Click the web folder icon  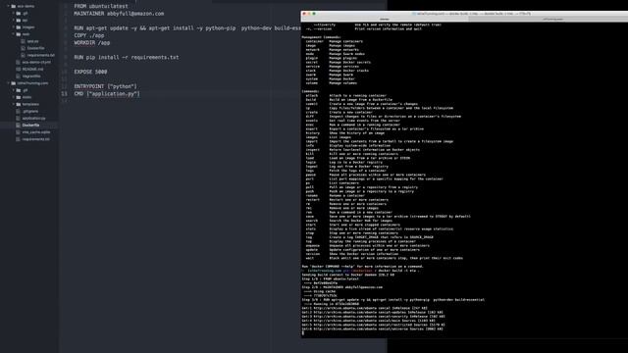click(19, 34)
